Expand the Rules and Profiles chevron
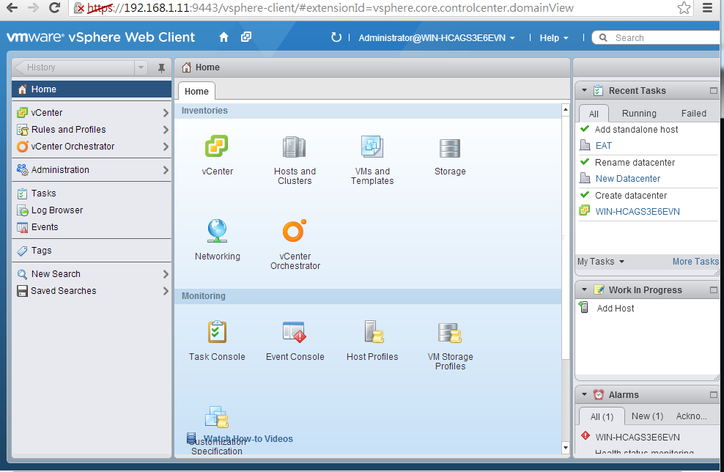Viewport: 724px width, 472px height. click(166, 130)
